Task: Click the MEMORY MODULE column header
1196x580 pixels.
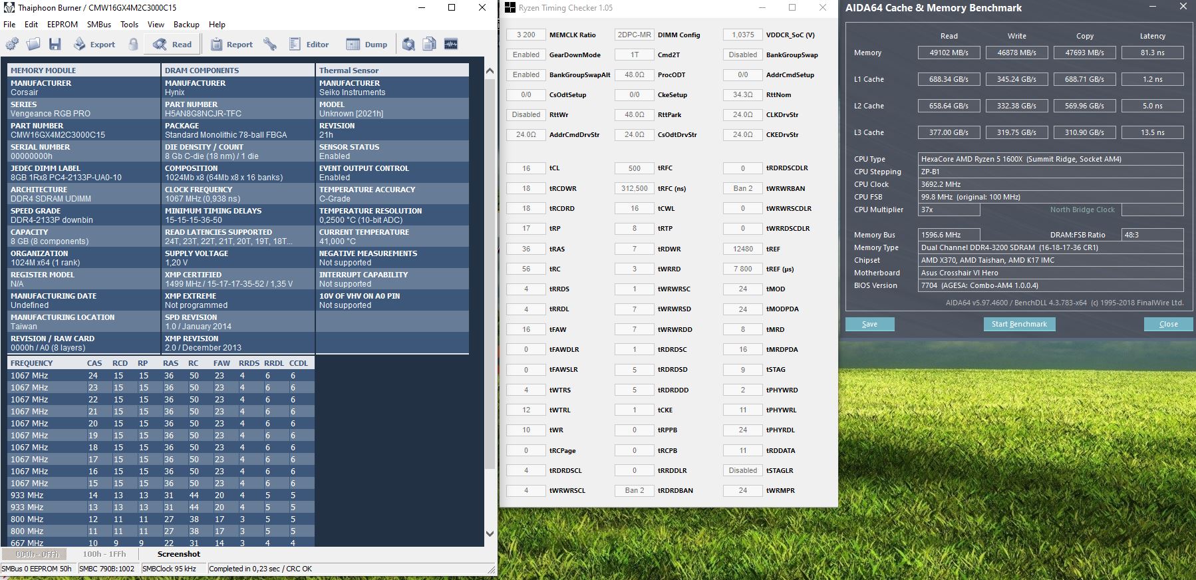Action: (x=84, y=70)
